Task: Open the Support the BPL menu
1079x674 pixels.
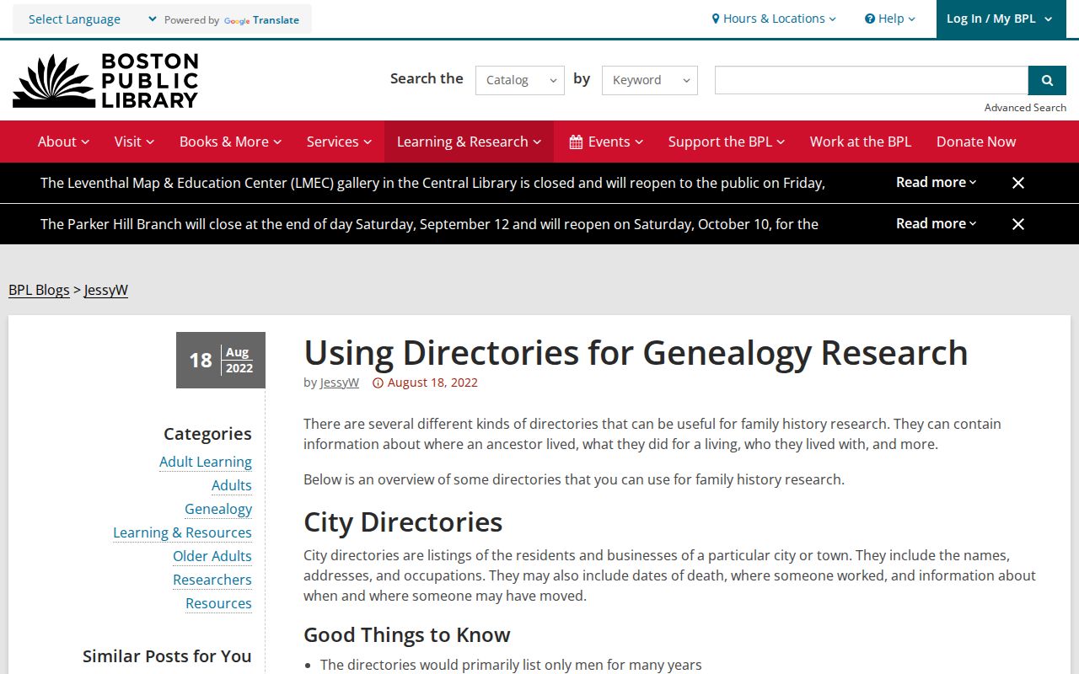Action: pyautogui.click(x=726, y=142)
